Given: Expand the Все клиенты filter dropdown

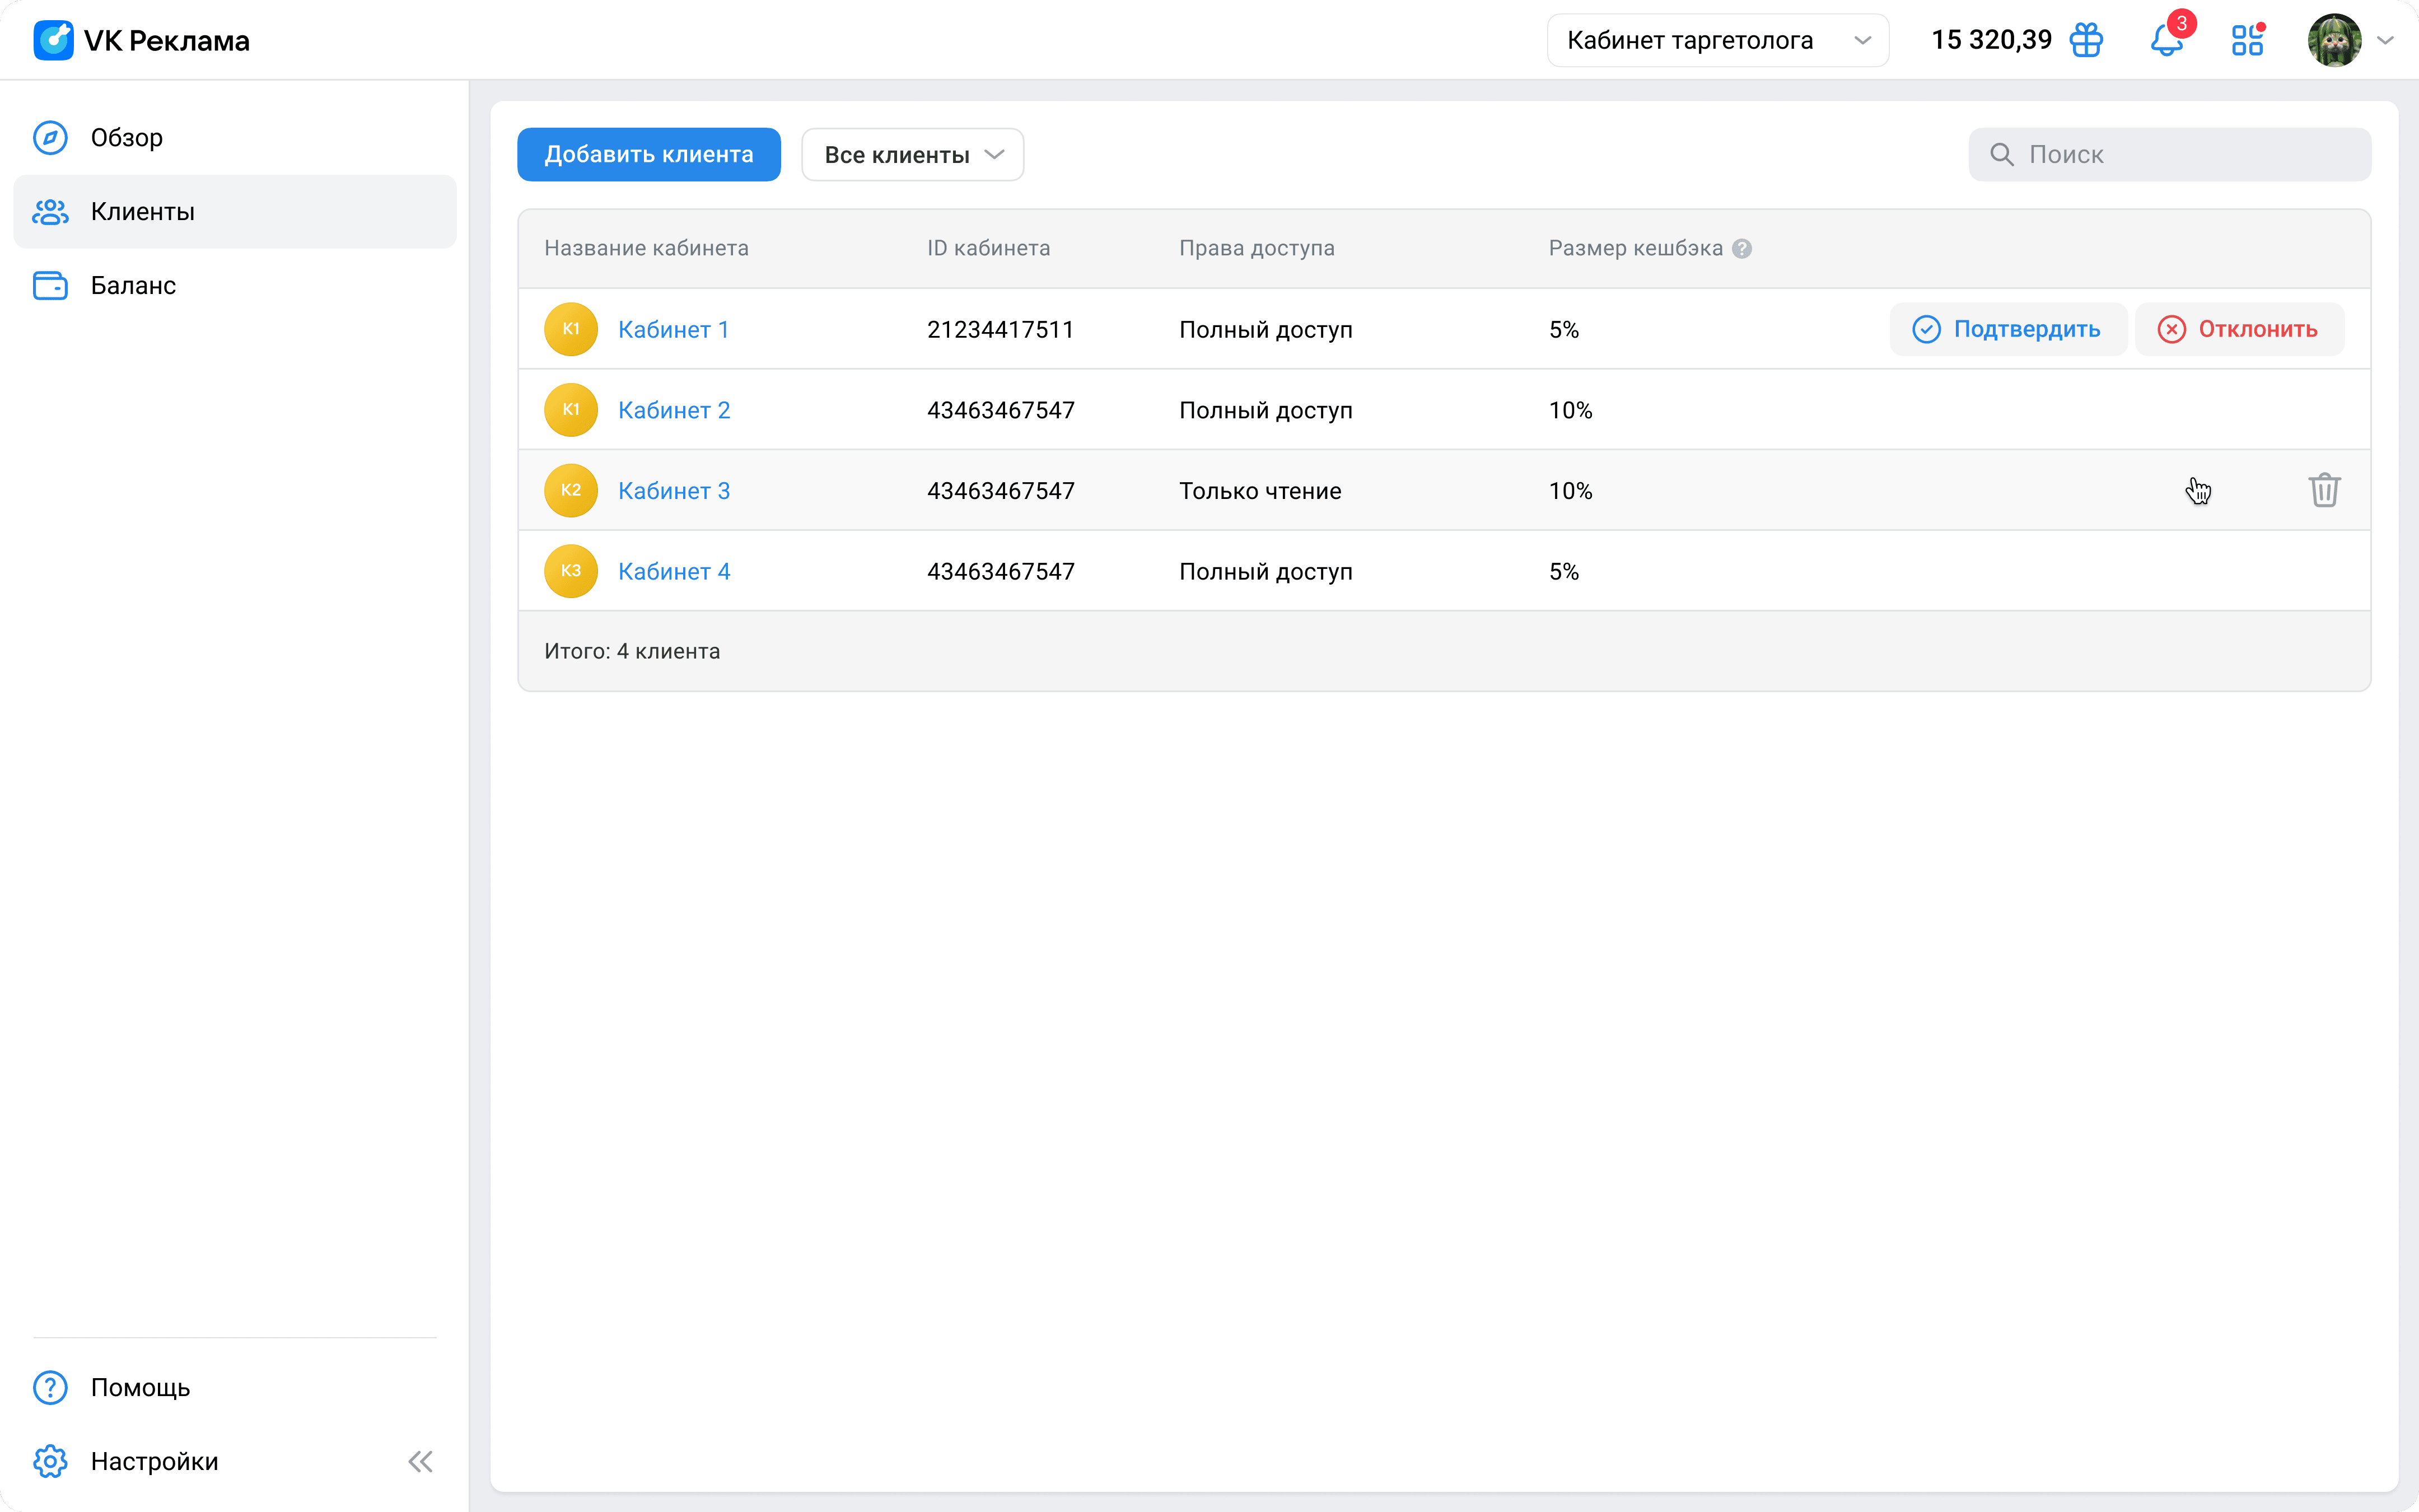Looking at the screenshot, I should click(x=913, y=154).
